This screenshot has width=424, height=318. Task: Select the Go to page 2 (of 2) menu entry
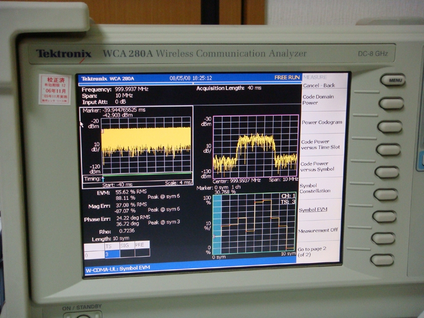312,252
